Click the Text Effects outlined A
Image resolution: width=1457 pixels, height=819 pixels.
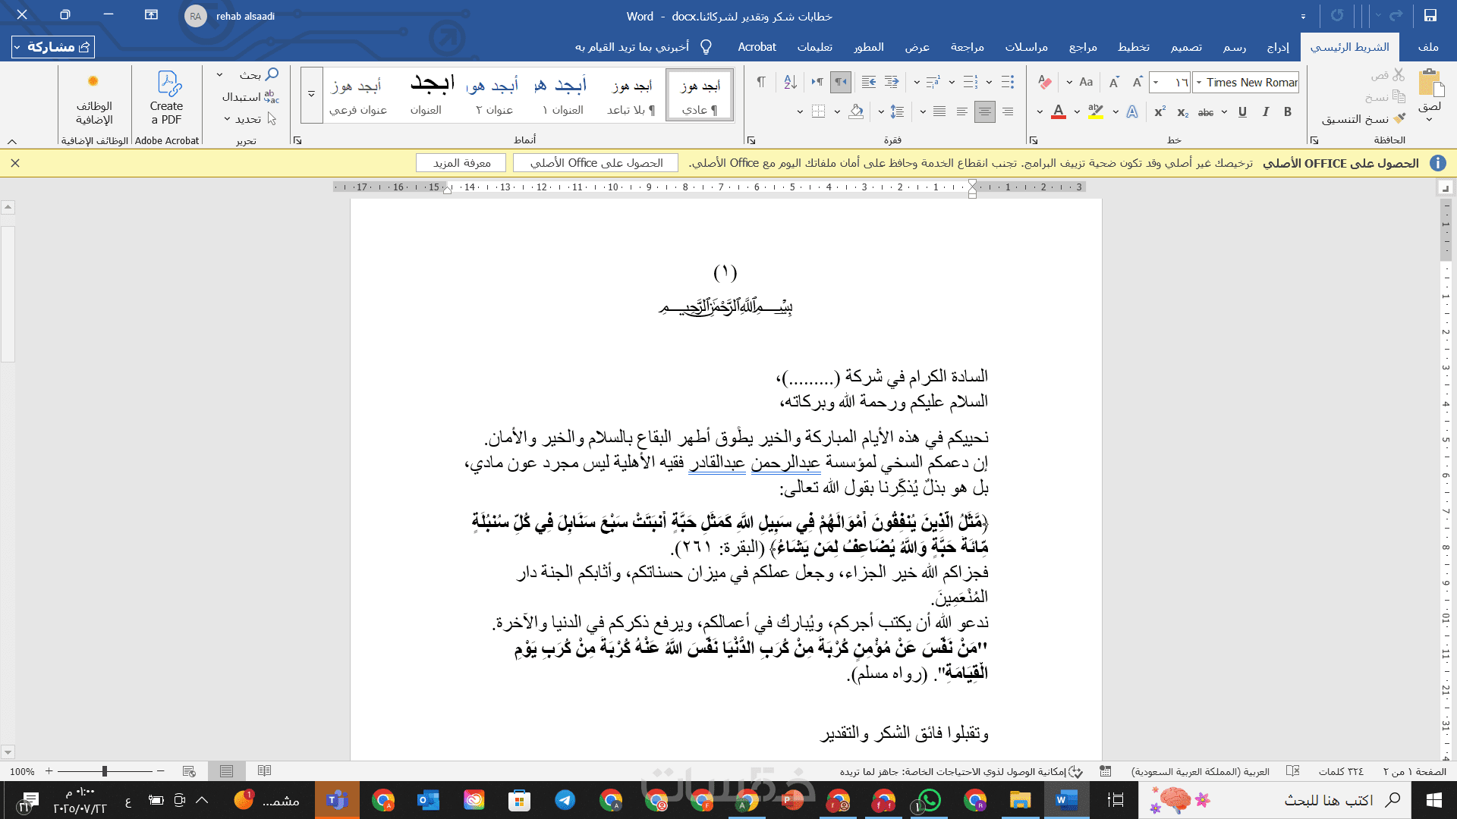coord(1132,112)
